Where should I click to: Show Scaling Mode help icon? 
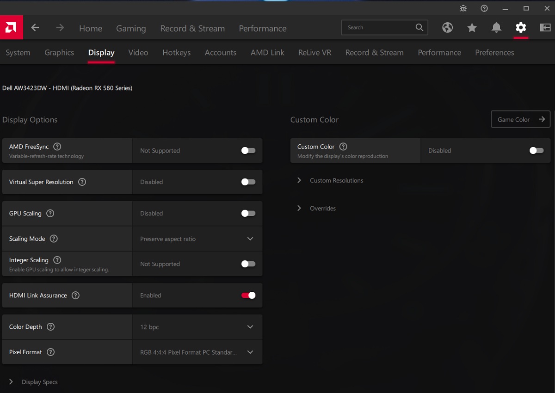(x=54, y=239)
